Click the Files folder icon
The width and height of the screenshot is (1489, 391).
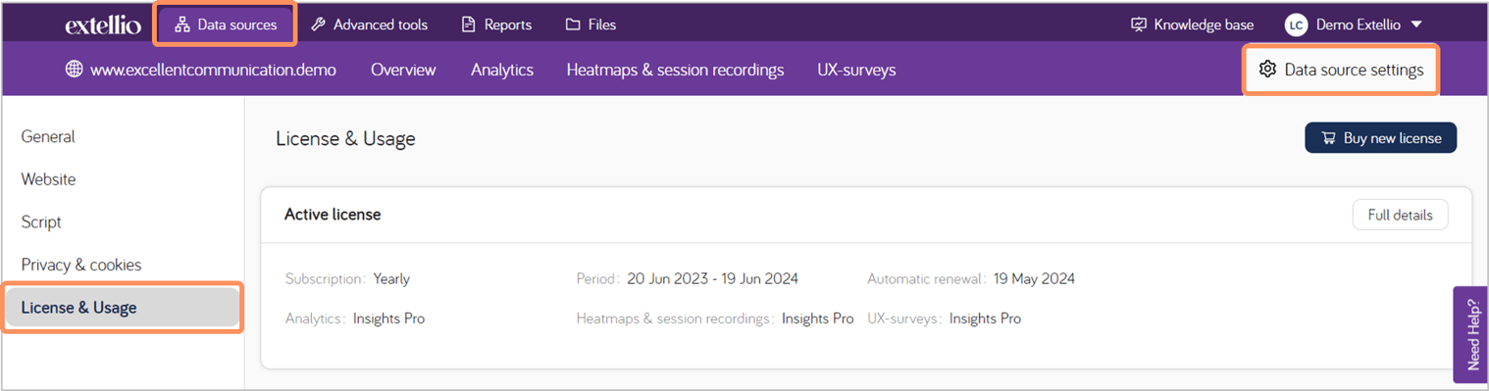(573, 24)
